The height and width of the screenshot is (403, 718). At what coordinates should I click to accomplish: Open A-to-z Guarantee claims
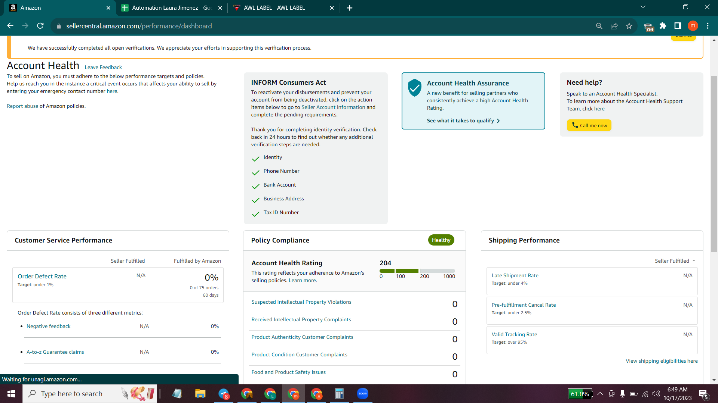tap(55, 352)
